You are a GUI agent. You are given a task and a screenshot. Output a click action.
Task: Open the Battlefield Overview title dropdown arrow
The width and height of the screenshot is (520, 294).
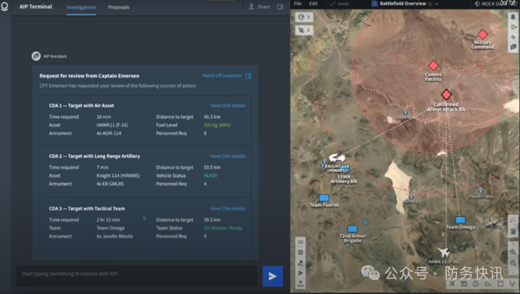437,4
